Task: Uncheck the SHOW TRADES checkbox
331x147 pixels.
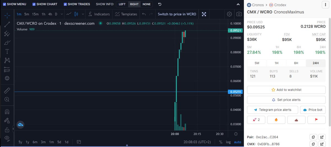Action: pos(65,4)
